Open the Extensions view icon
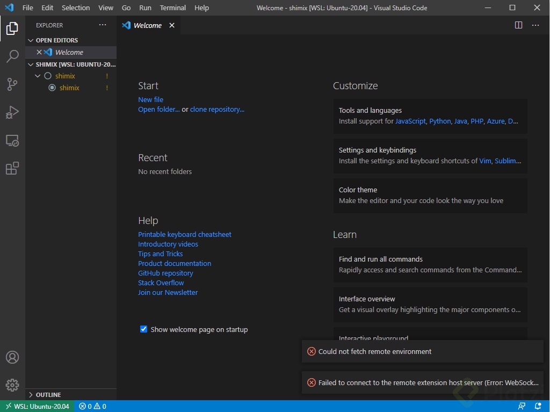Screen dimensions: 550x412 point(12,169)
